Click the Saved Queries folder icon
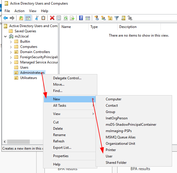Image resolution: width=177 pixels, height=173 pixels. [x=11, y=31]
